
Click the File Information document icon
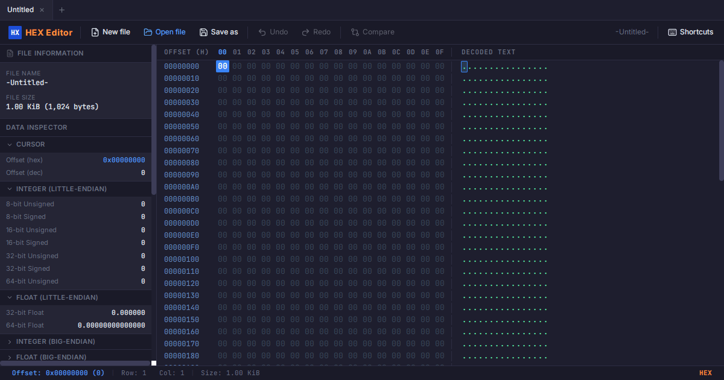[10, 53]
